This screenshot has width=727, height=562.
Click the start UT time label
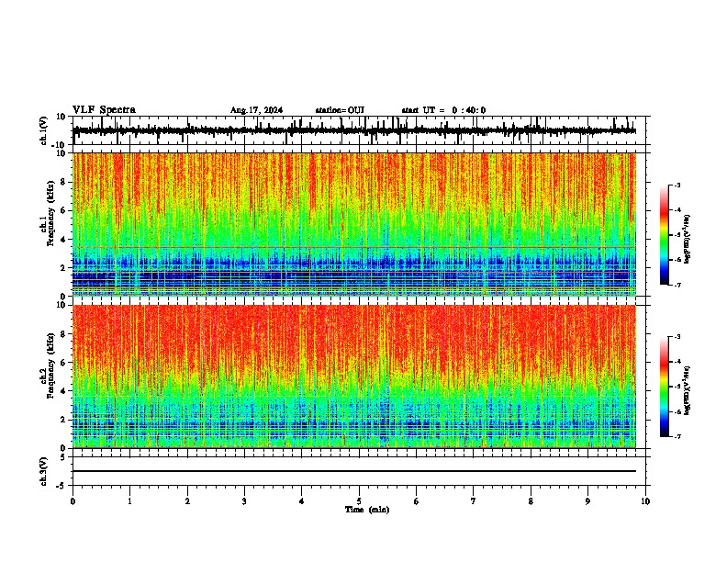(x=443, y=110)
